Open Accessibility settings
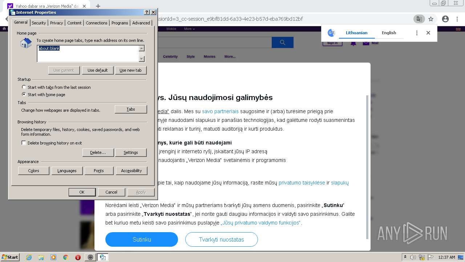The height and width of the screenshot is (262, 465). click(x=132, y=171)
